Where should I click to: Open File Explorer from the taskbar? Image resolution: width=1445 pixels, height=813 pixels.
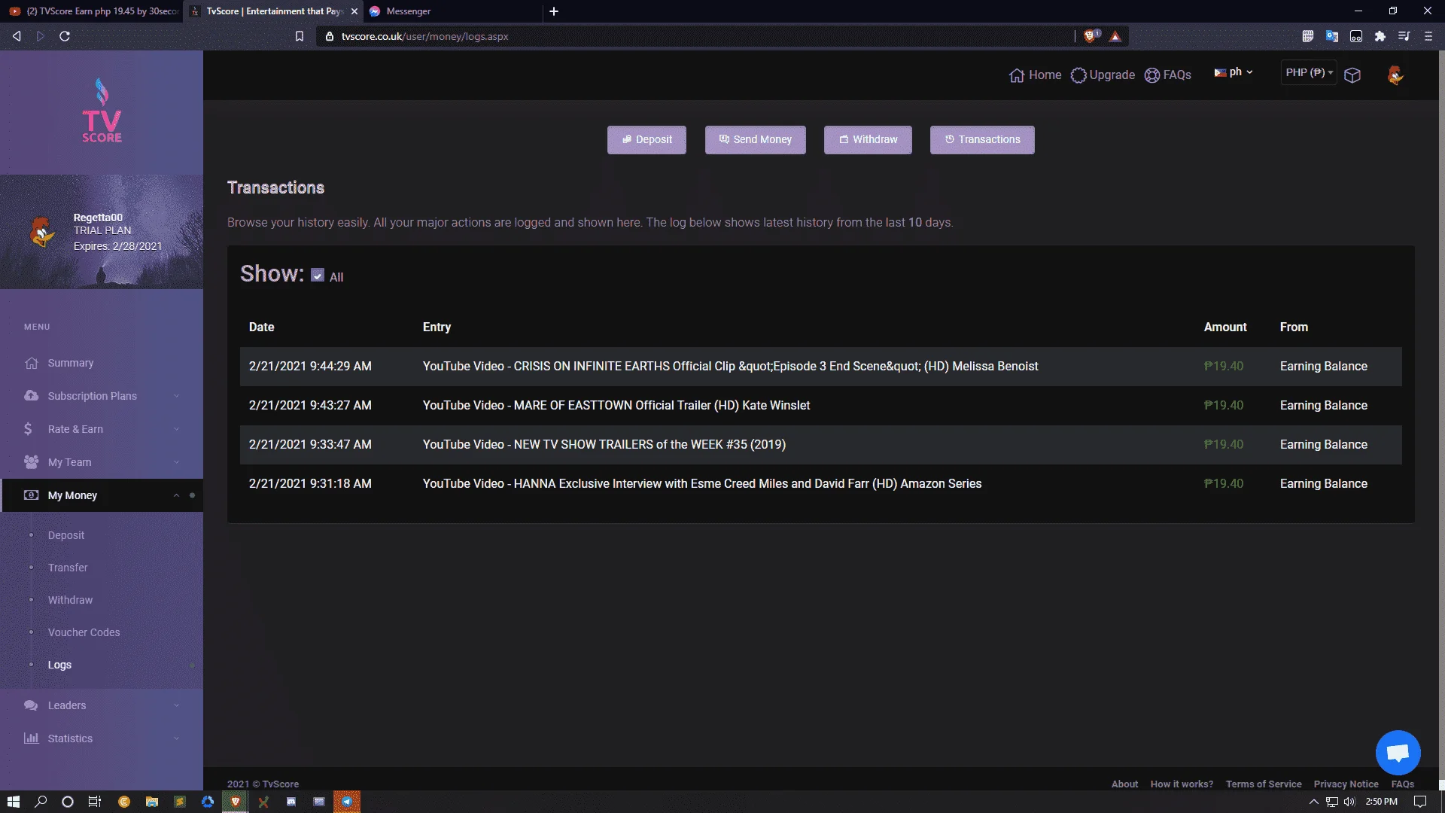(152, 802)
